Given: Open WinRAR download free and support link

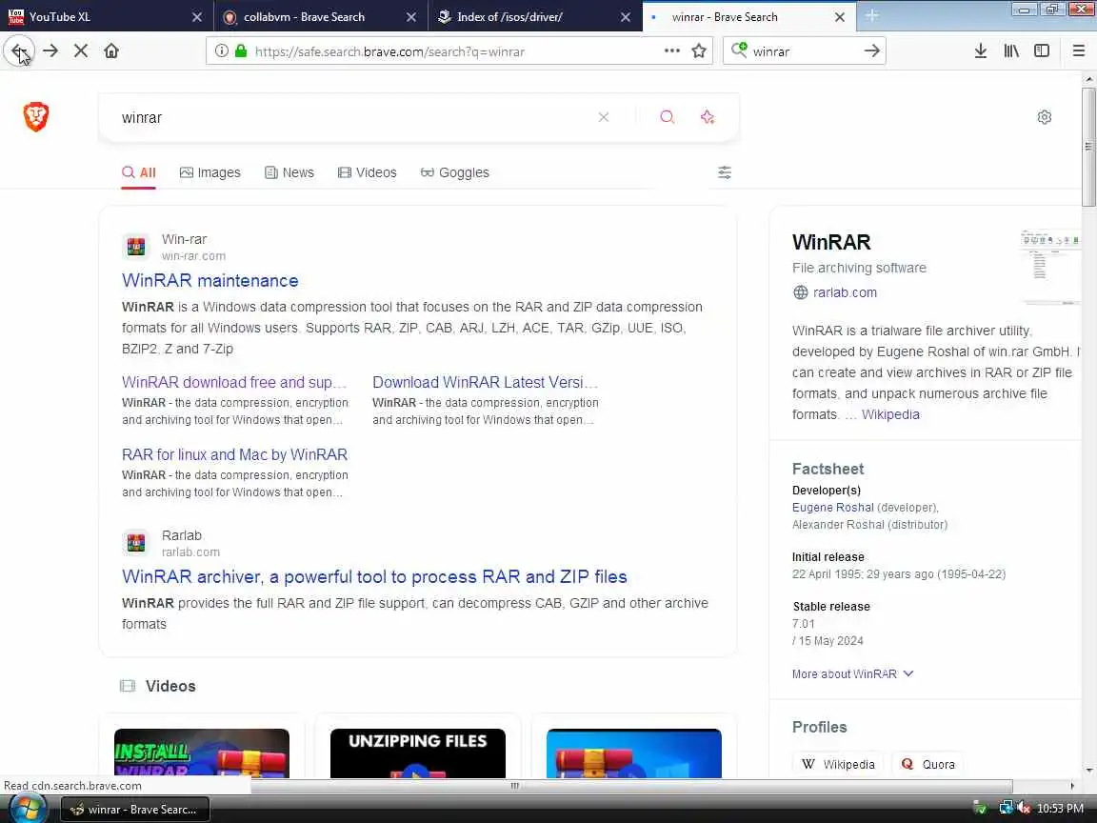Looking at the screenshot, I should click(234, 382).
